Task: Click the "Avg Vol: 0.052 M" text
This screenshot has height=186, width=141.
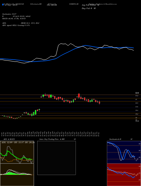Action: tap(91, 5)
